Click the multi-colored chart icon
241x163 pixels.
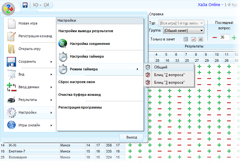(200, 39)
